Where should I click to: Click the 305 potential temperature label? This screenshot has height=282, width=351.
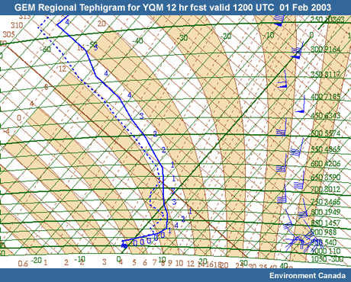pos(8,34)
